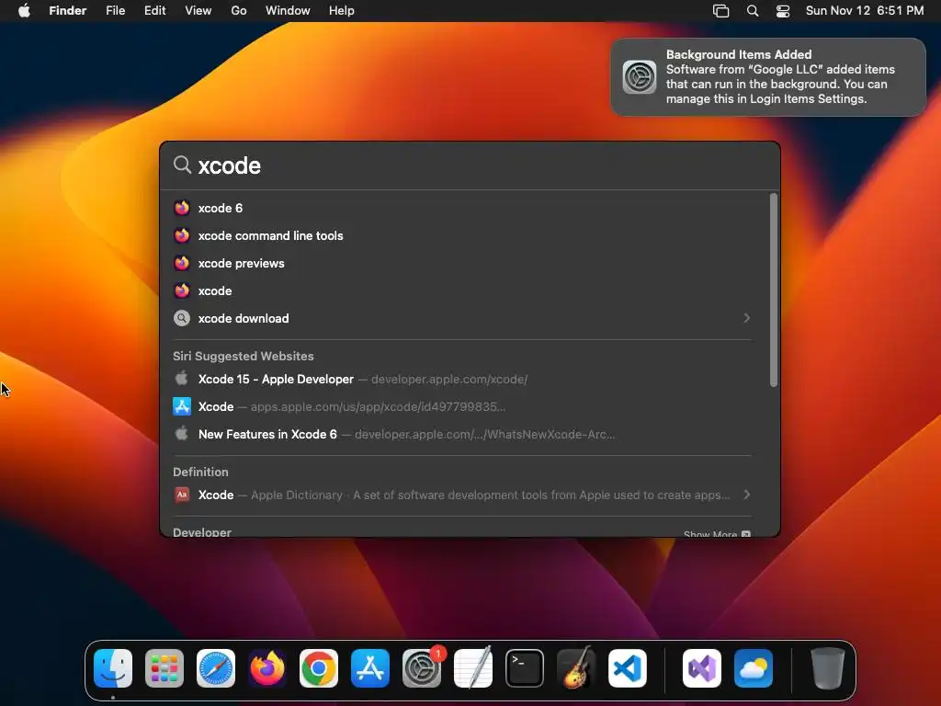Image resolution: width=941 pixels, height=706 pixels.
Task: Open GarageBand from the Dock
Action: (576, 668)
